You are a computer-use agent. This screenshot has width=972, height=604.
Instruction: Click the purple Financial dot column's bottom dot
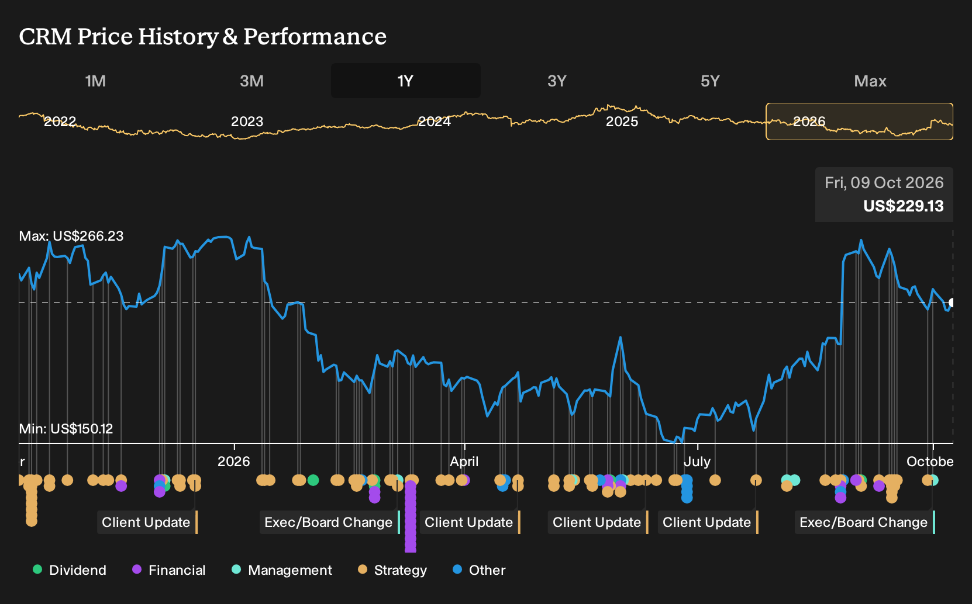(411, 549)
